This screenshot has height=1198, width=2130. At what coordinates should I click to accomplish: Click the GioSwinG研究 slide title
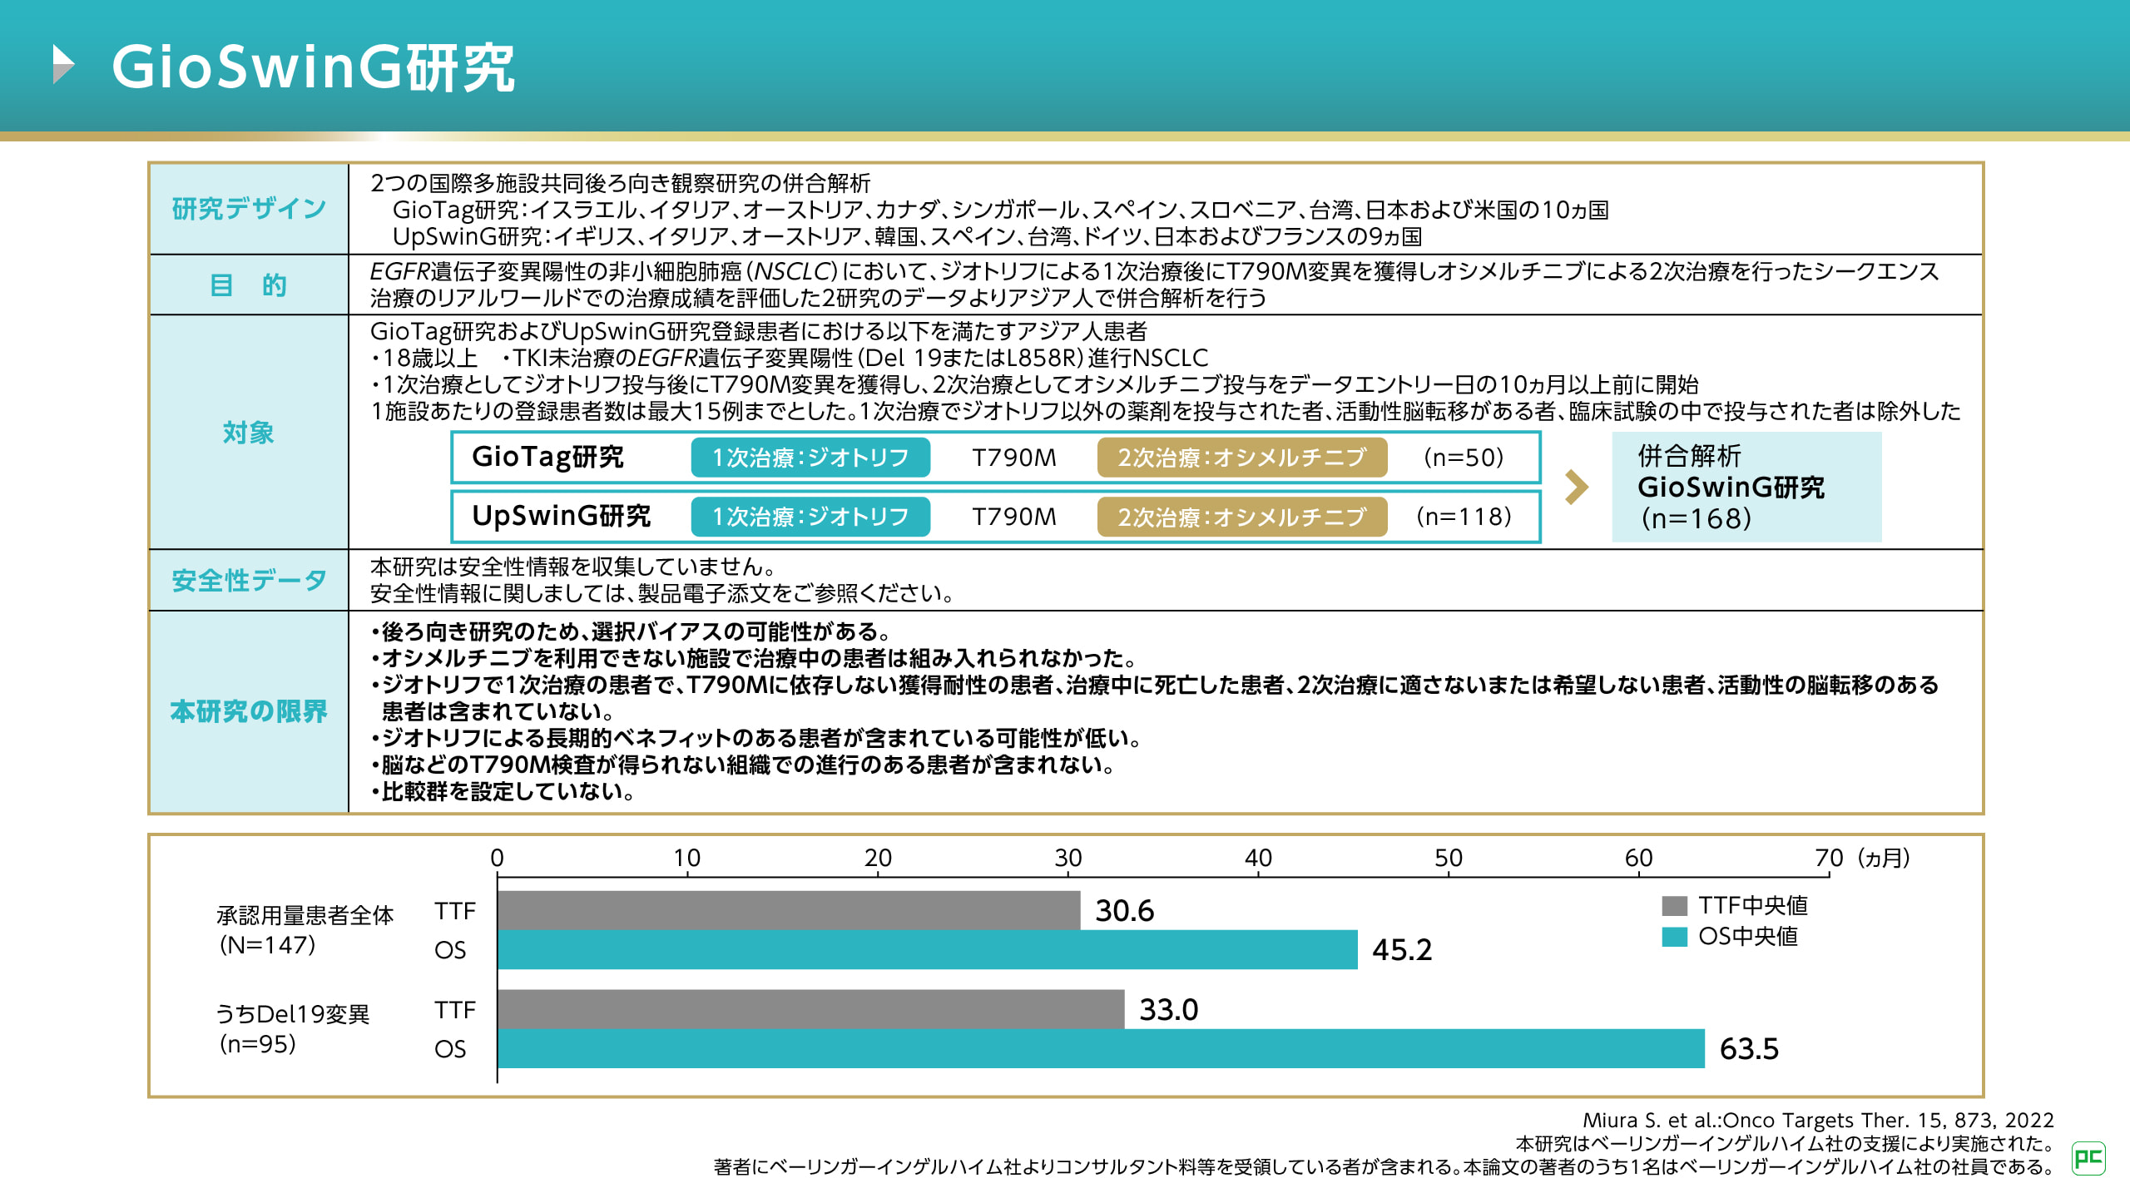[313, 67]
